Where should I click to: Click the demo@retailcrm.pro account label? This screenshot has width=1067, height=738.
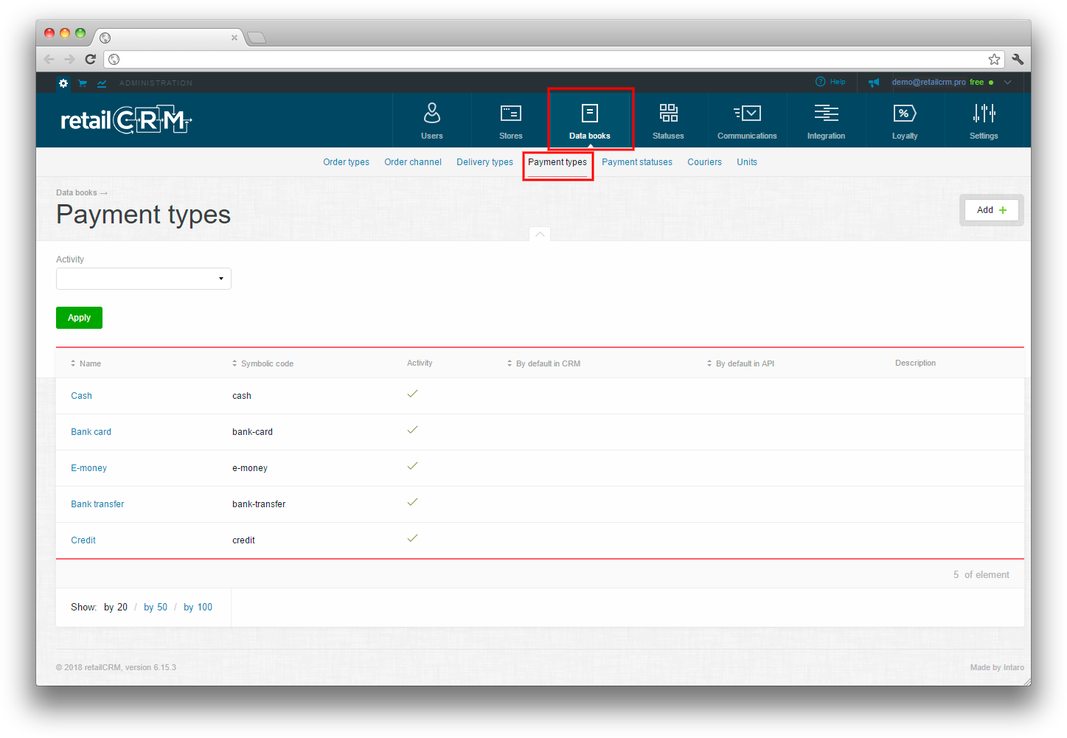pos(928,82)
